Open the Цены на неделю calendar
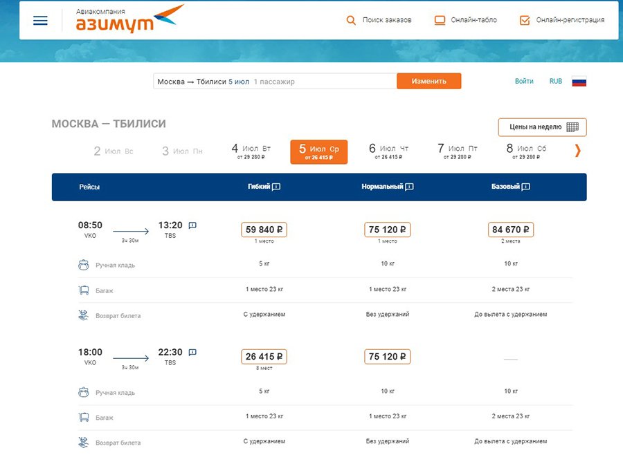Image resolution: width=623 pixels, height=455 pixels. click(x=542, y=127)
